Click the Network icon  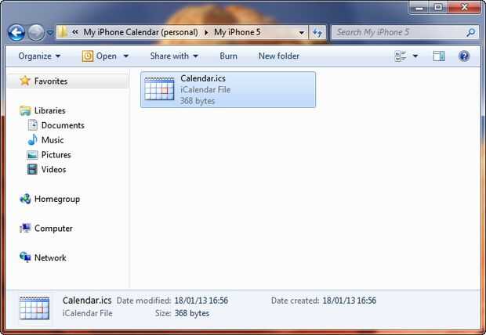pos(25,258)
